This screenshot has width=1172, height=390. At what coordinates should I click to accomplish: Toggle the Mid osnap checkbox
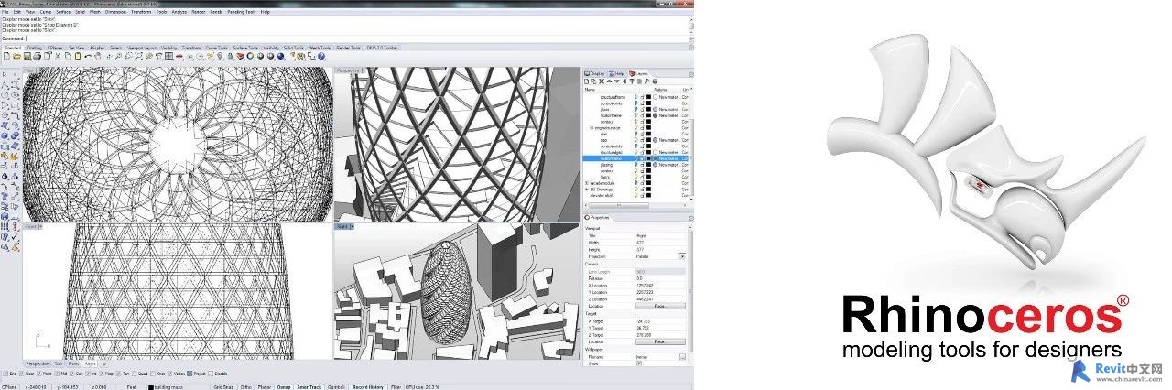[57, 374]
